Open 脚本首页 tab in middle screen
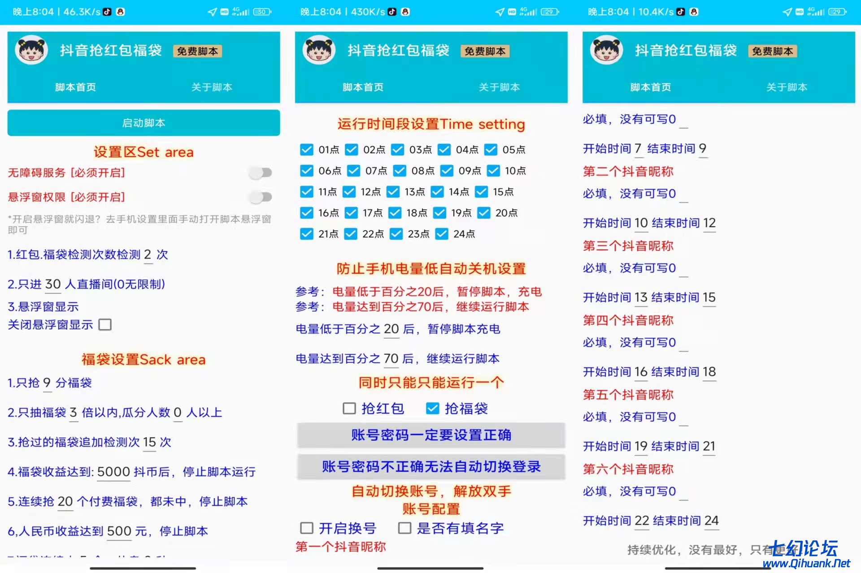 pos(363,87)
